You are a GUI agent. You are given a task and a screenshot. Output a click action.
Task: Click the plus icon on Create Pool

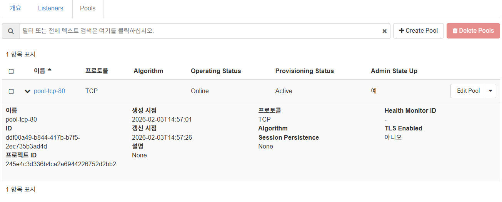[x=402, y=31]
